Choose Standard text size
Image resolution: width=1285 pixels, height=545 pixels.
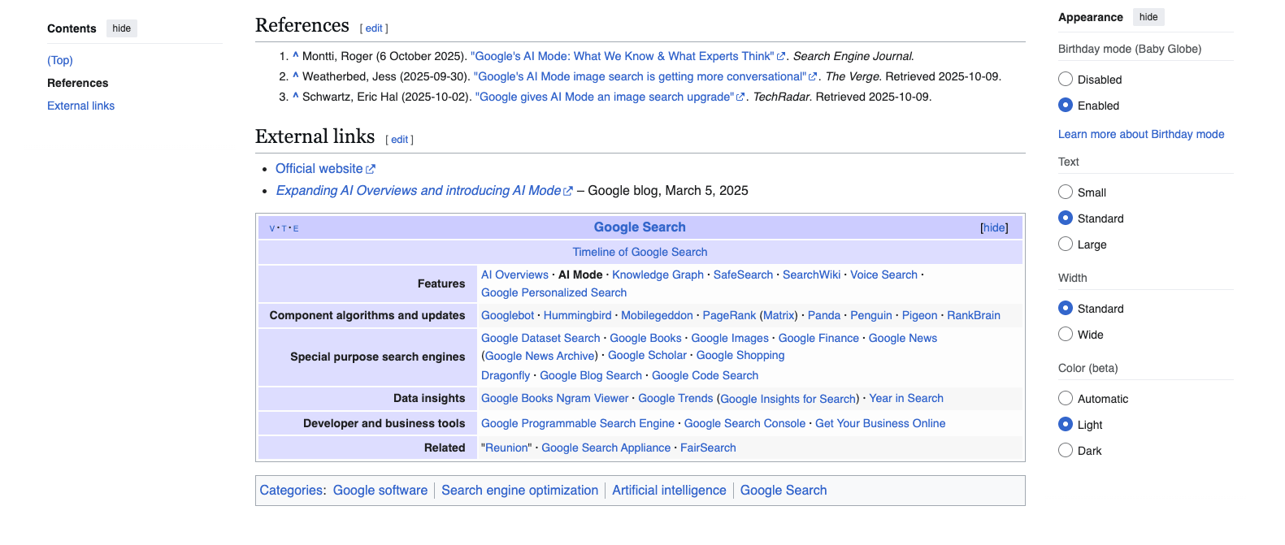[x=1066, y=218]
